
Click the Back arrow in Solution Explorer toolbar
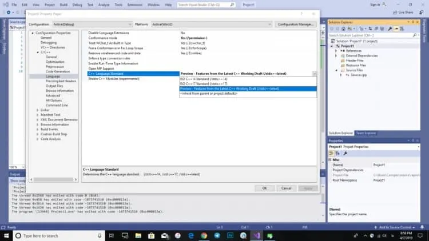click(x=332, y=29)
